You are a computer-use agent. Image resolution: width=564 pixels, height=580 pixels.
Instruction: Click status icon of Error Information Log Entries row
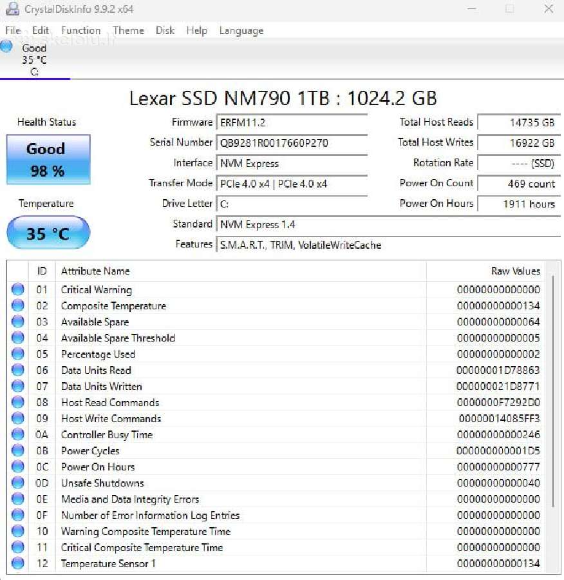pos(18,515)
